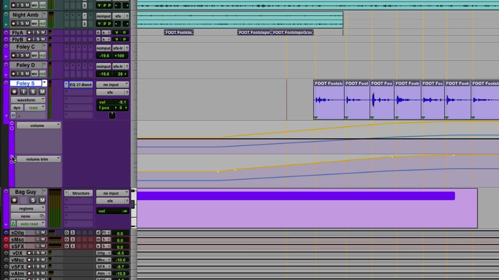Screen dimensions: 499x280
Task: Select the dark purple Bag Guy region
Action: tap(296, 196)
